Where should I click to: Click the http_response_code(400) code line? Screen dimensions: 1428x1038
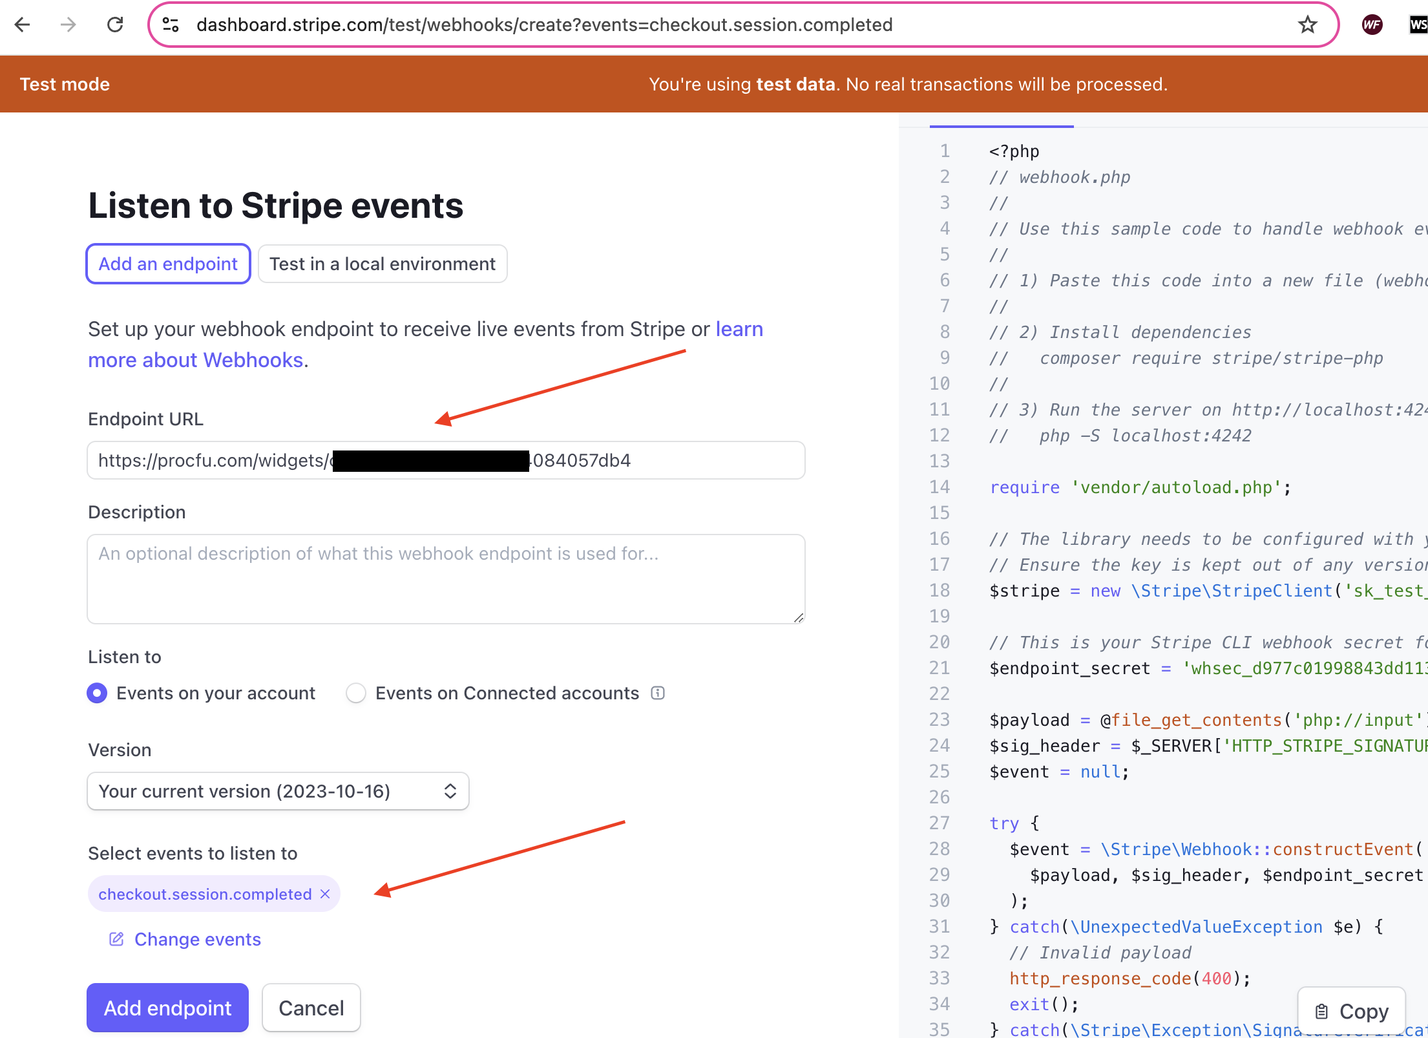click(1130, 979)
